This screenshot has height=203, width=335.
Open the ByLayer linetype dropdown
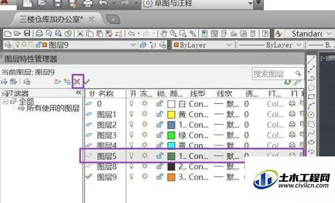pyautogui.click(x=299, y=45)
